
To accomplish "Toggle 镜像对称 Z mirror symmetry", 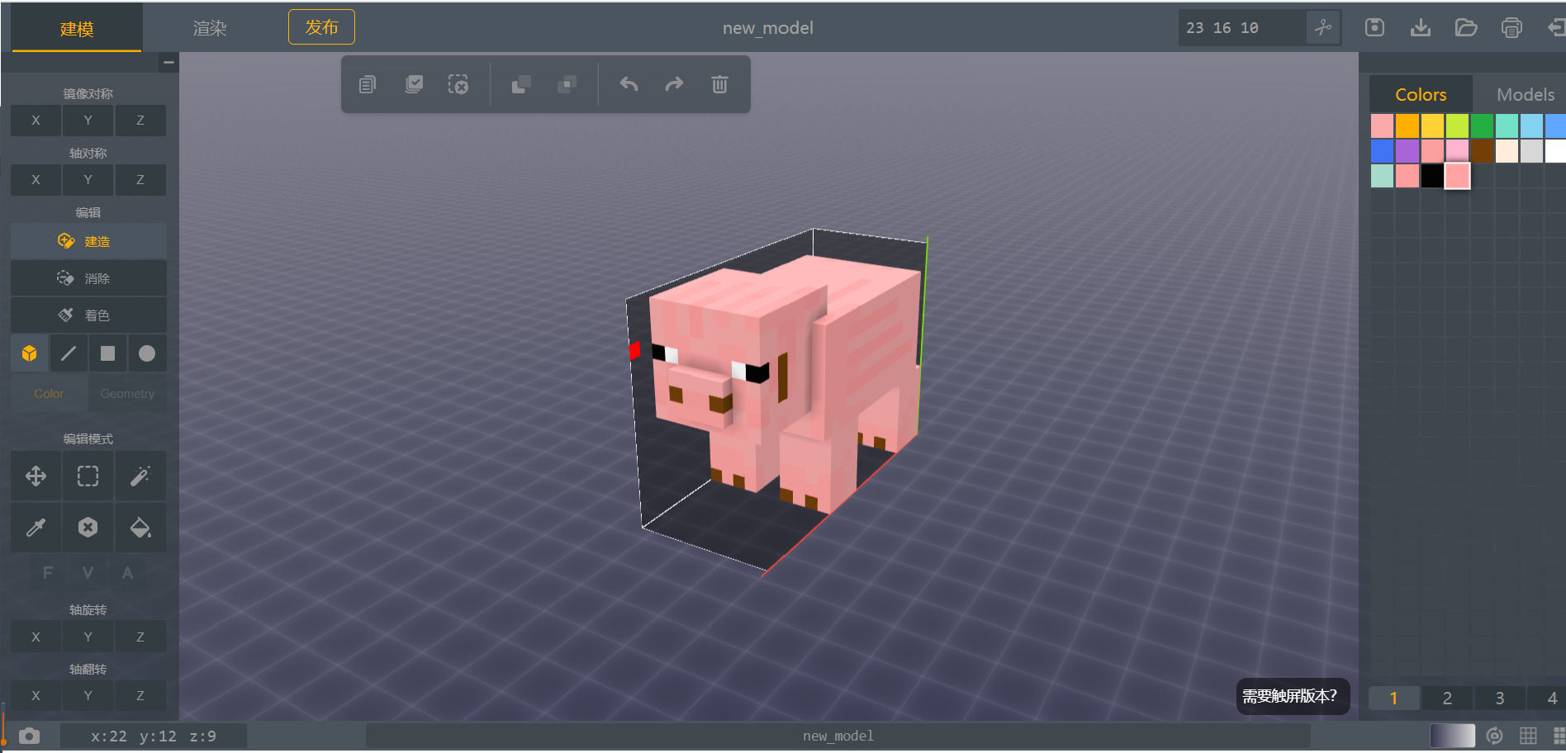I will (140, 121).
